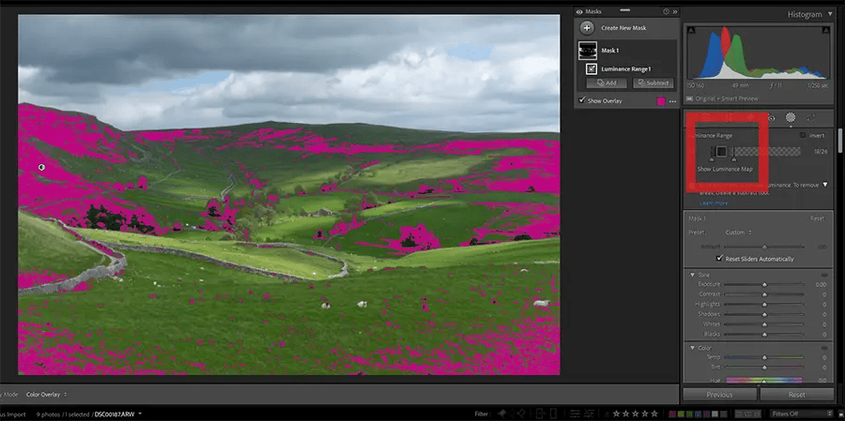Click the Subtract button in Masks panel
Image resolution: width=845 pixels, height=421 pixels.
tap(653, 83)
